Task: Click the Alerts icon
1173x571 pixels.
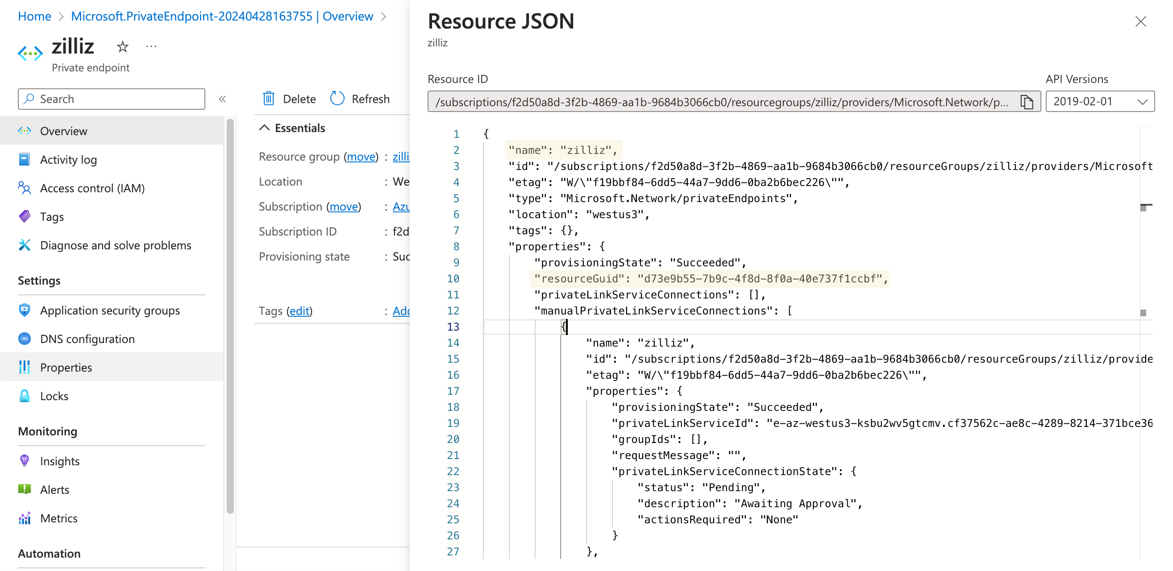Action: tap(25, 489)
